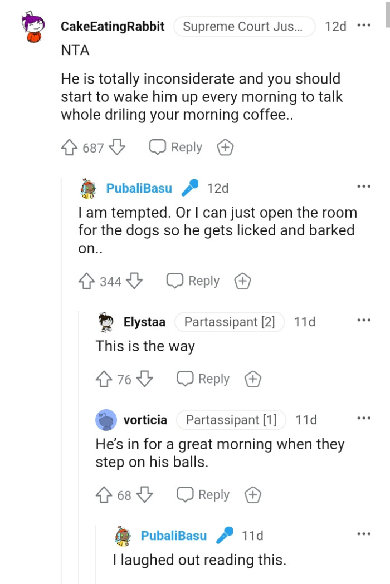This screenshot has width=390, height=584.
Task: Click vorticia's 'Partassipant [1]' flair
Action: coord(231,420)
